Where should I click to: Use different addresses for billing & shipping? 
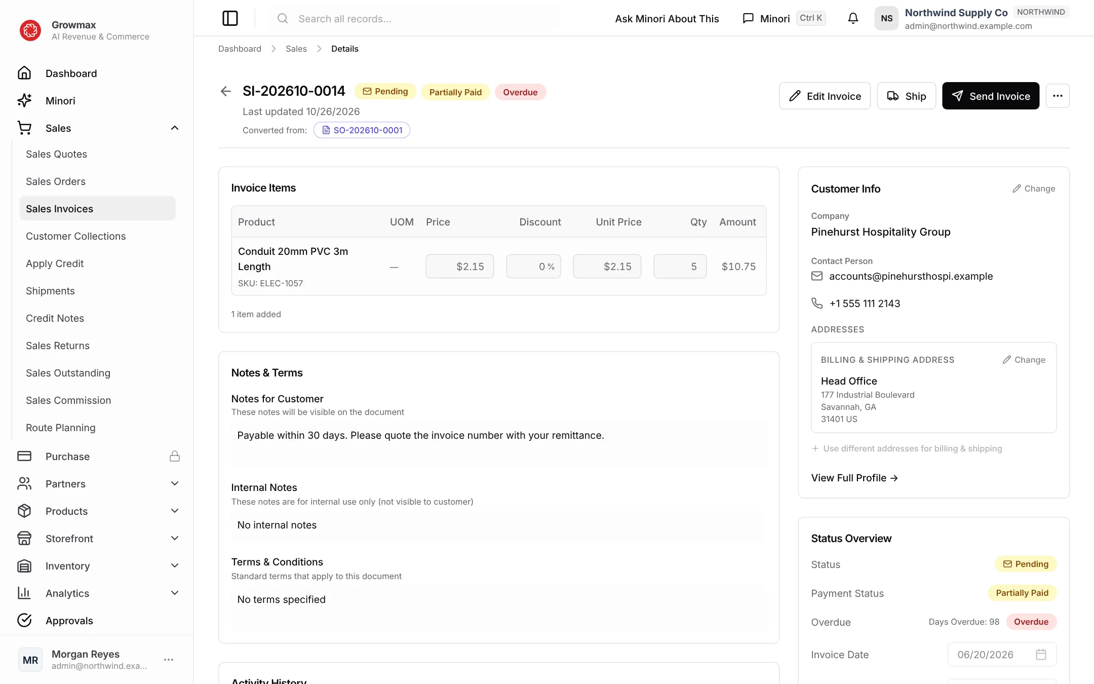[907, 448]
